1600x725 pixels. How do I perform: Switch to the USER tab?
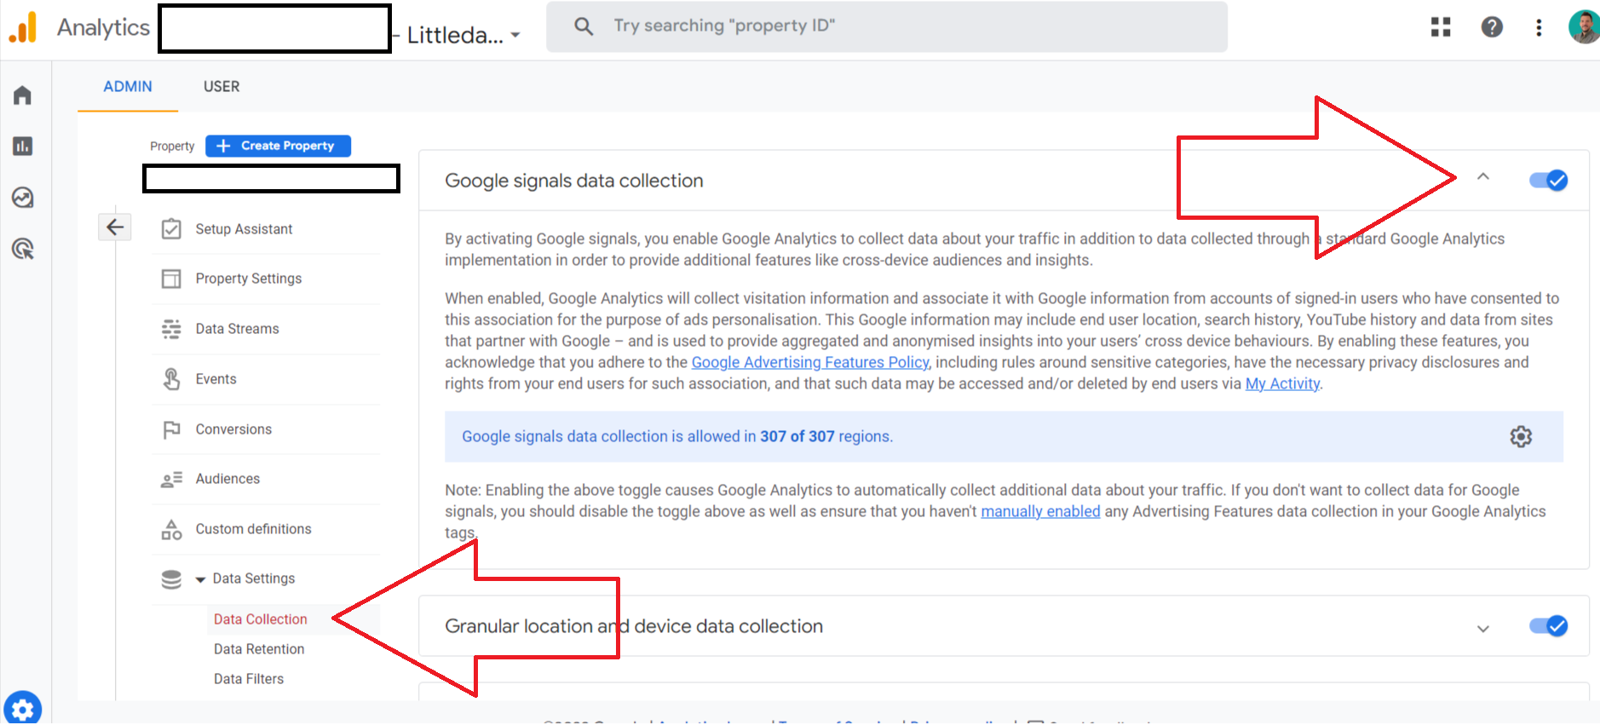(x=222, y=87)
